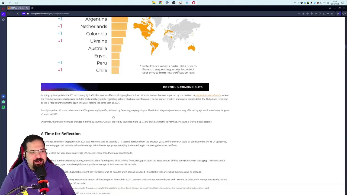Follow the 'suspend access to France' link
Viewport: 347px width, 195px height.
tap(208, 95)
